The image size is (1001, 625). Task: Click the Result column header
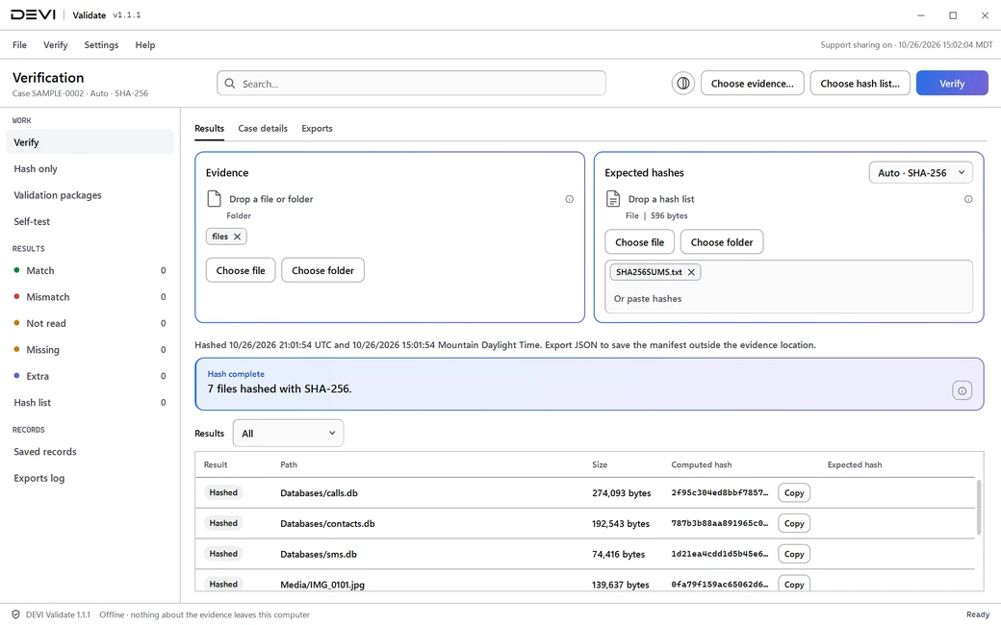pos(216,465)
